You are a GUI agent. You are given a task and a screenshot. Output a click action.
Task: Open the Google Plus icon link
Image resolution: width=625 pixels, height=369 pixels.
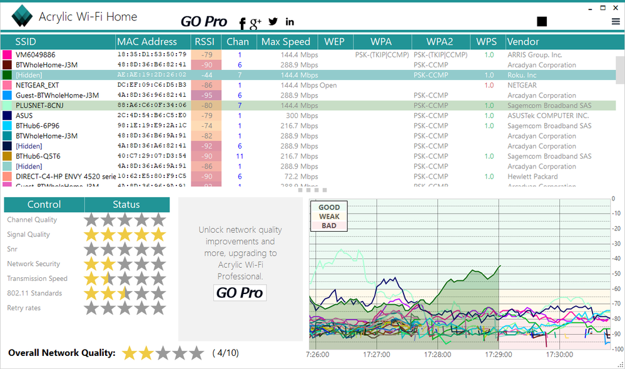tap(255, 23)
